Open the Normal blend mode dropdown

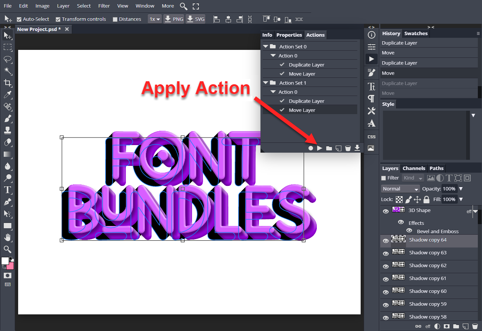pyautogui.click(x=400, y=189)
